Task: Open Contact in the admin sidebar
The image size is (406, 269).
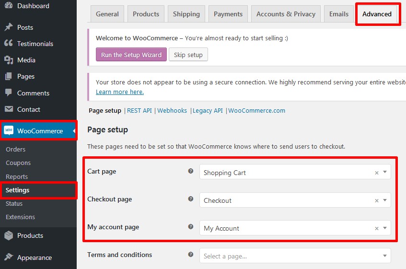Action: (x=28, y=109)
